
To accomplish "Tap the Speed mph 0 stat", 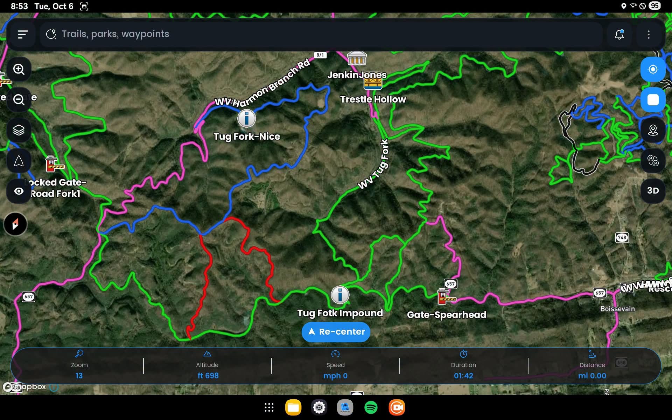I will point(335,366).
